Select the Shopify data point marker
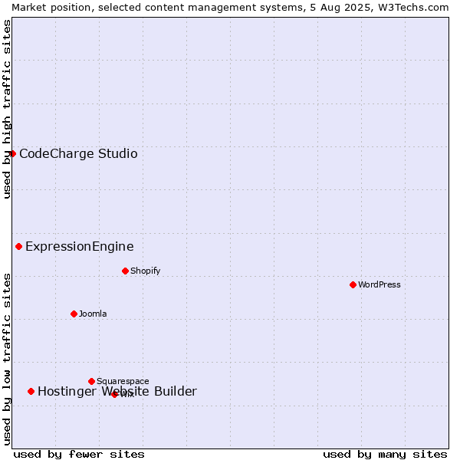Screen dimensions: 460x460 pos(125,271)
